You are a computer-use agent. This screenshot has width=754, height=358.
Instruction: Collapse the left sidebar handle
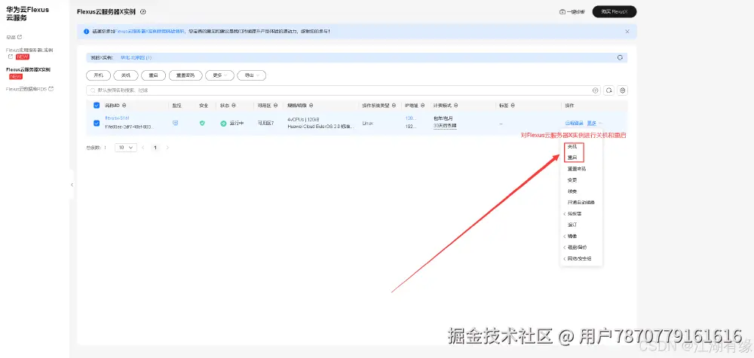pyautogui.click(x=72, y=185)
